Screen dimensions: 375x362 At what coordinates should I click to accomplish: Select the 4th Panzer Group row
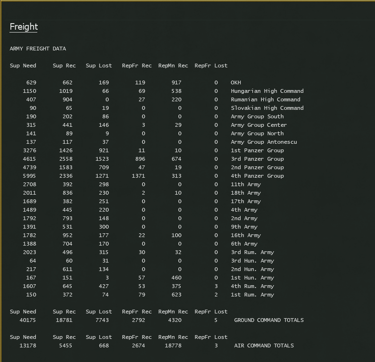tap(257, 176)
